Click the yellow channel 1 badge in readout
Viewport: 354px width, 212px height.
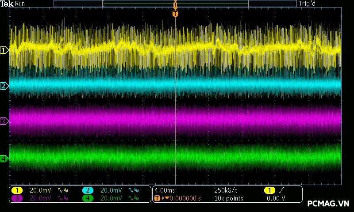[x=17, y=190]
